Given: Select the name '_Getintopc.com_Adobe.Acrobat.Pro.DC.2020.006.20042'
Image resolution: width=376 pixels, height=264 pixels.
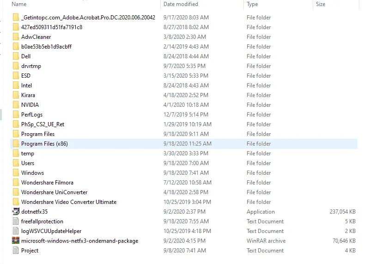Looking at the screenshot, I should (x=88, y=18).
